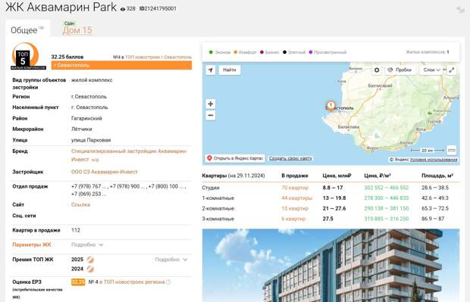The image size is (470, 302).
Task: Click Создать свою карту link
Action: 290,158
